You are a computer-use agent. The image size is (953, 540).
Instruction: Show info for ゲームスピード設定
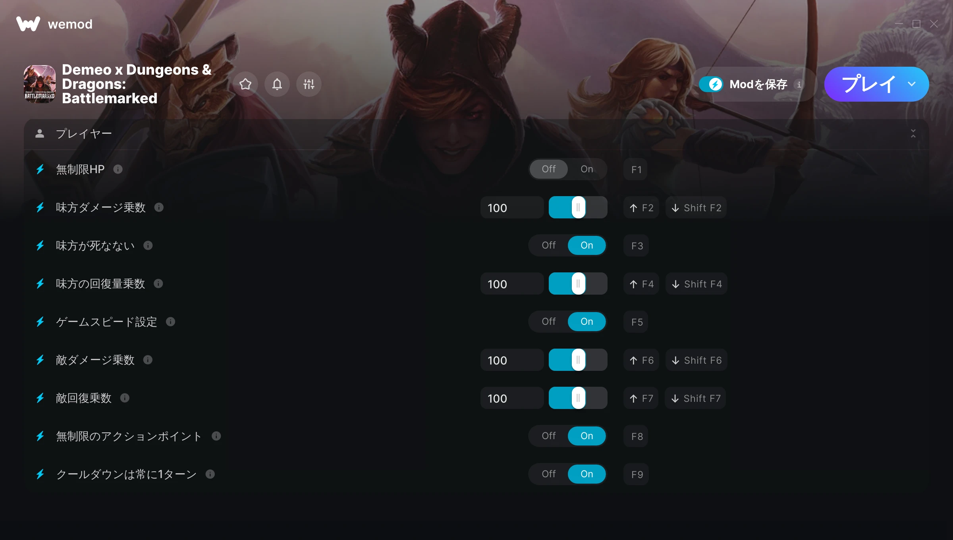coord(171,322)
